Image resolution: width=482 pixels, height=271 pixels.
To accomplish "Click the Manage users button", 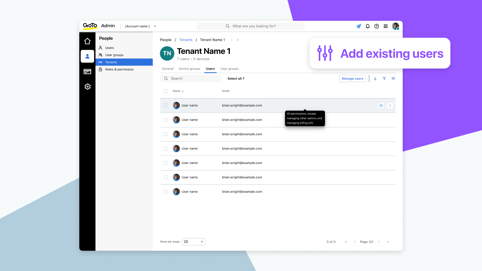I will click(x=352, y=78).
